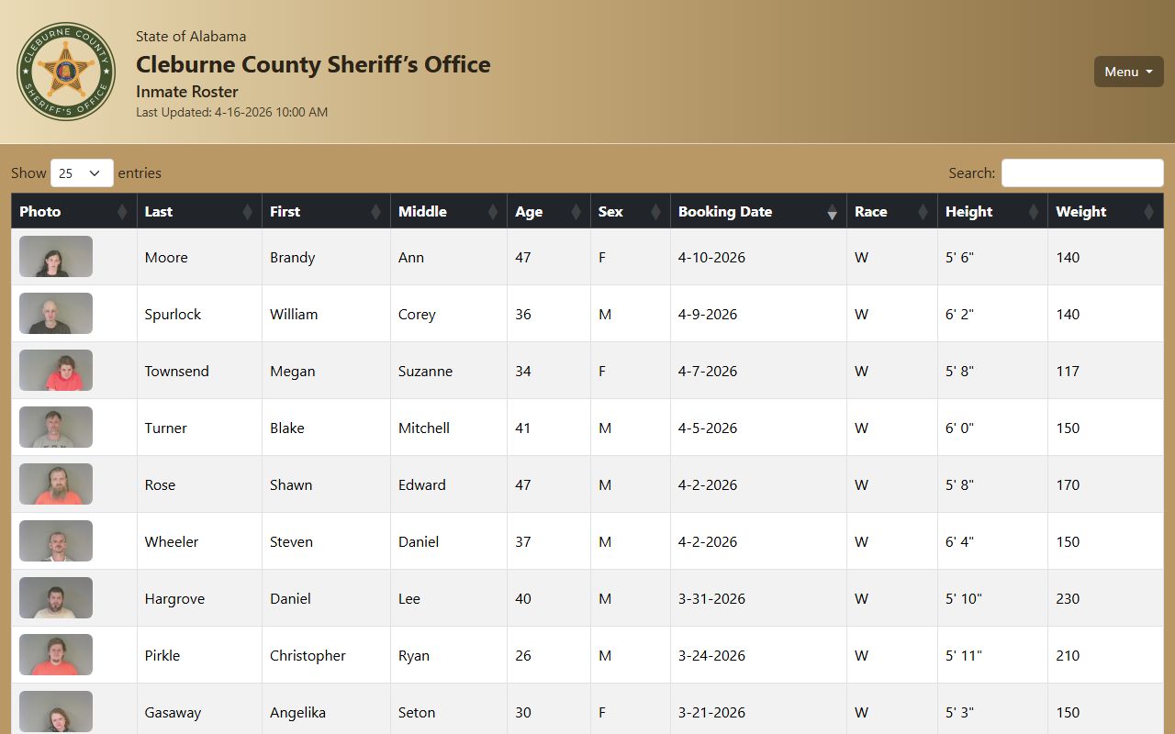1175x734 pixels.
Task: Click the Inmate Roster heading
Action: point(187,92)
